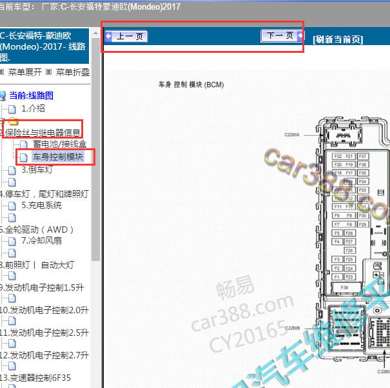The width and height of the screenshot is (390, 388).
Task: Click the open folder icon above 保险丝与继电器信息
Action: click(x=13, y=121)
